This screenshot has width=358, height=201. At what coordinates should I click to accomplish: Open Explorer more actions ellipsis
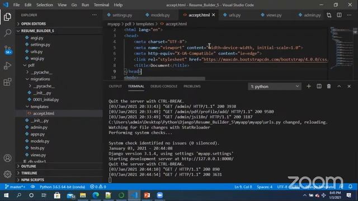[x=95, y=15]
